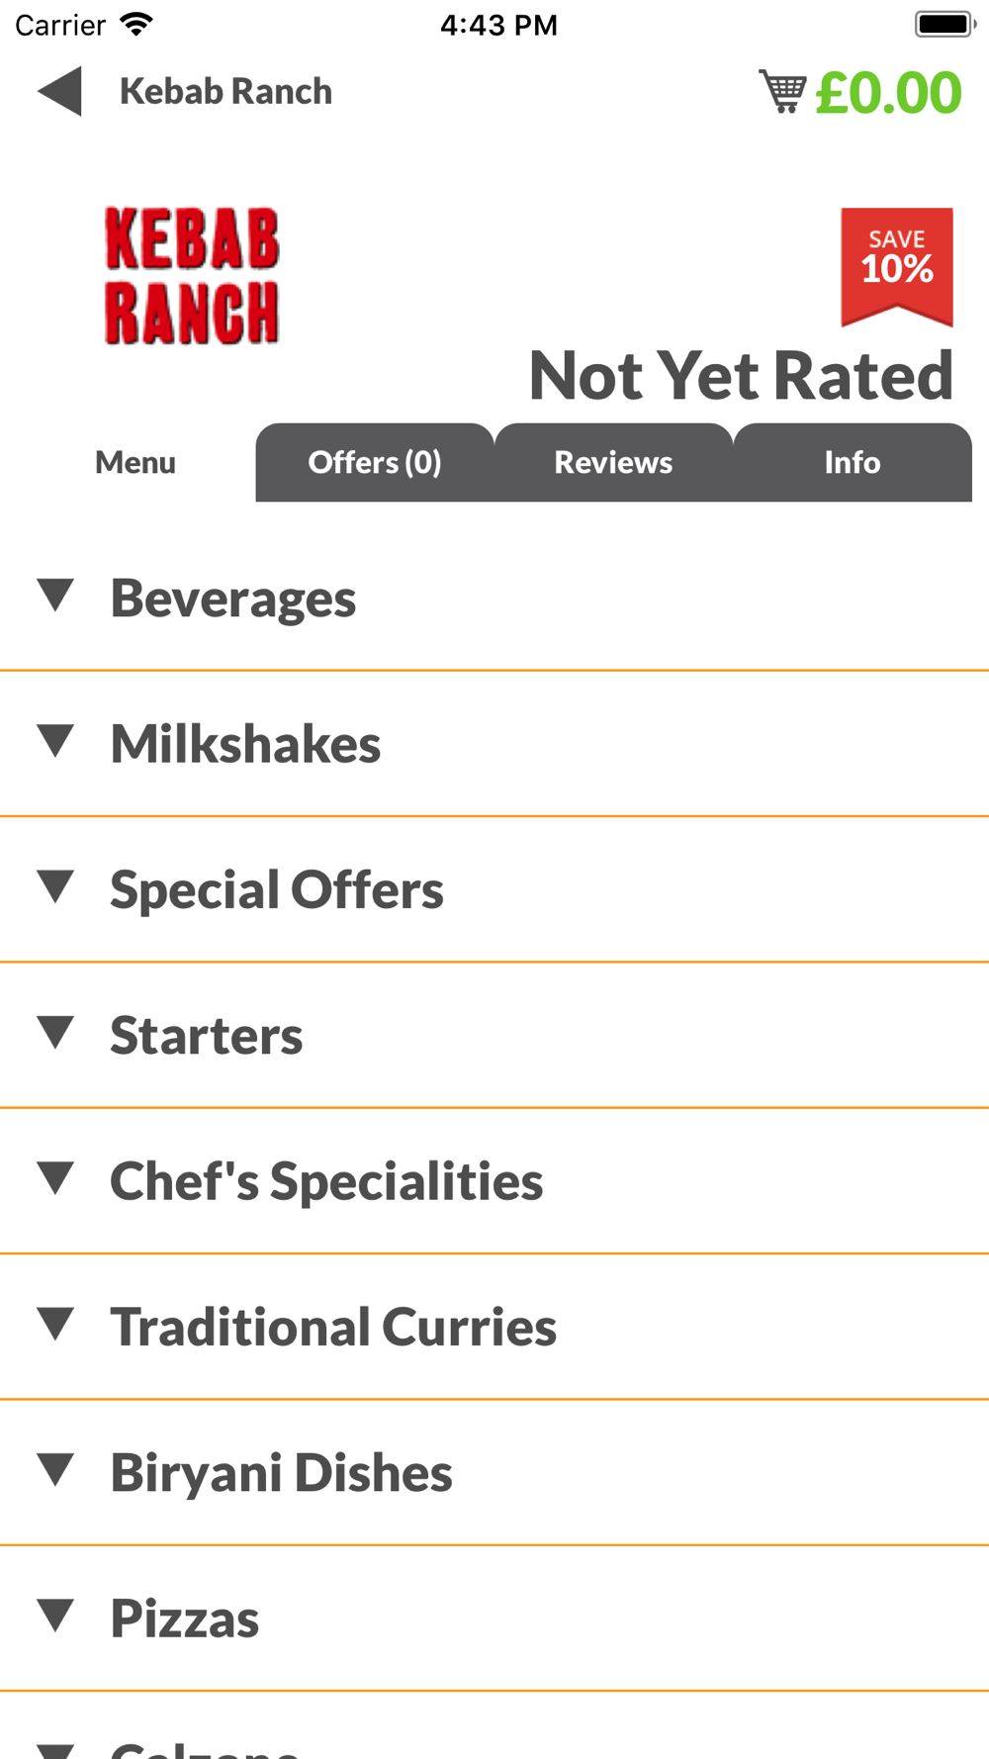
Task: Expand Biryani Dishes using its triangle arrow
Action: pos(55,1470)
